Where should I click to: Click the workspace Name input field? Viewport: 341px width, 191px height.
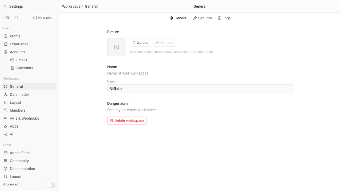[200, 89]
